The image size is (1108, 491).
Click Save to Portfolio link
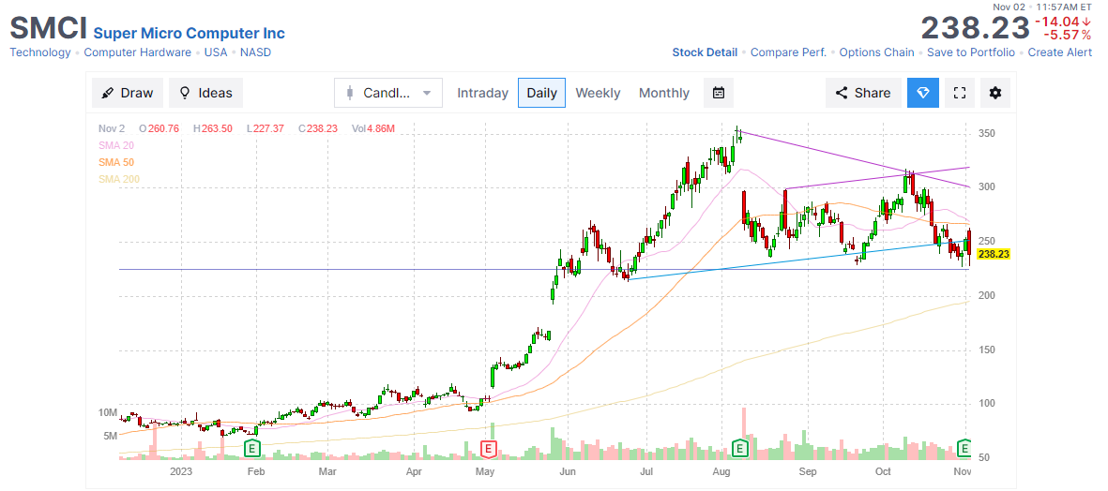[971, 52]
